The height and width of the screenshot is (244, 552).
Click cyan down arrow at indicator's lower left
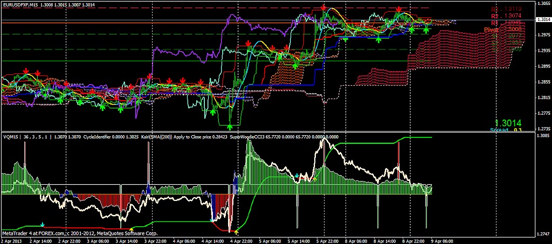click(43, 224)
